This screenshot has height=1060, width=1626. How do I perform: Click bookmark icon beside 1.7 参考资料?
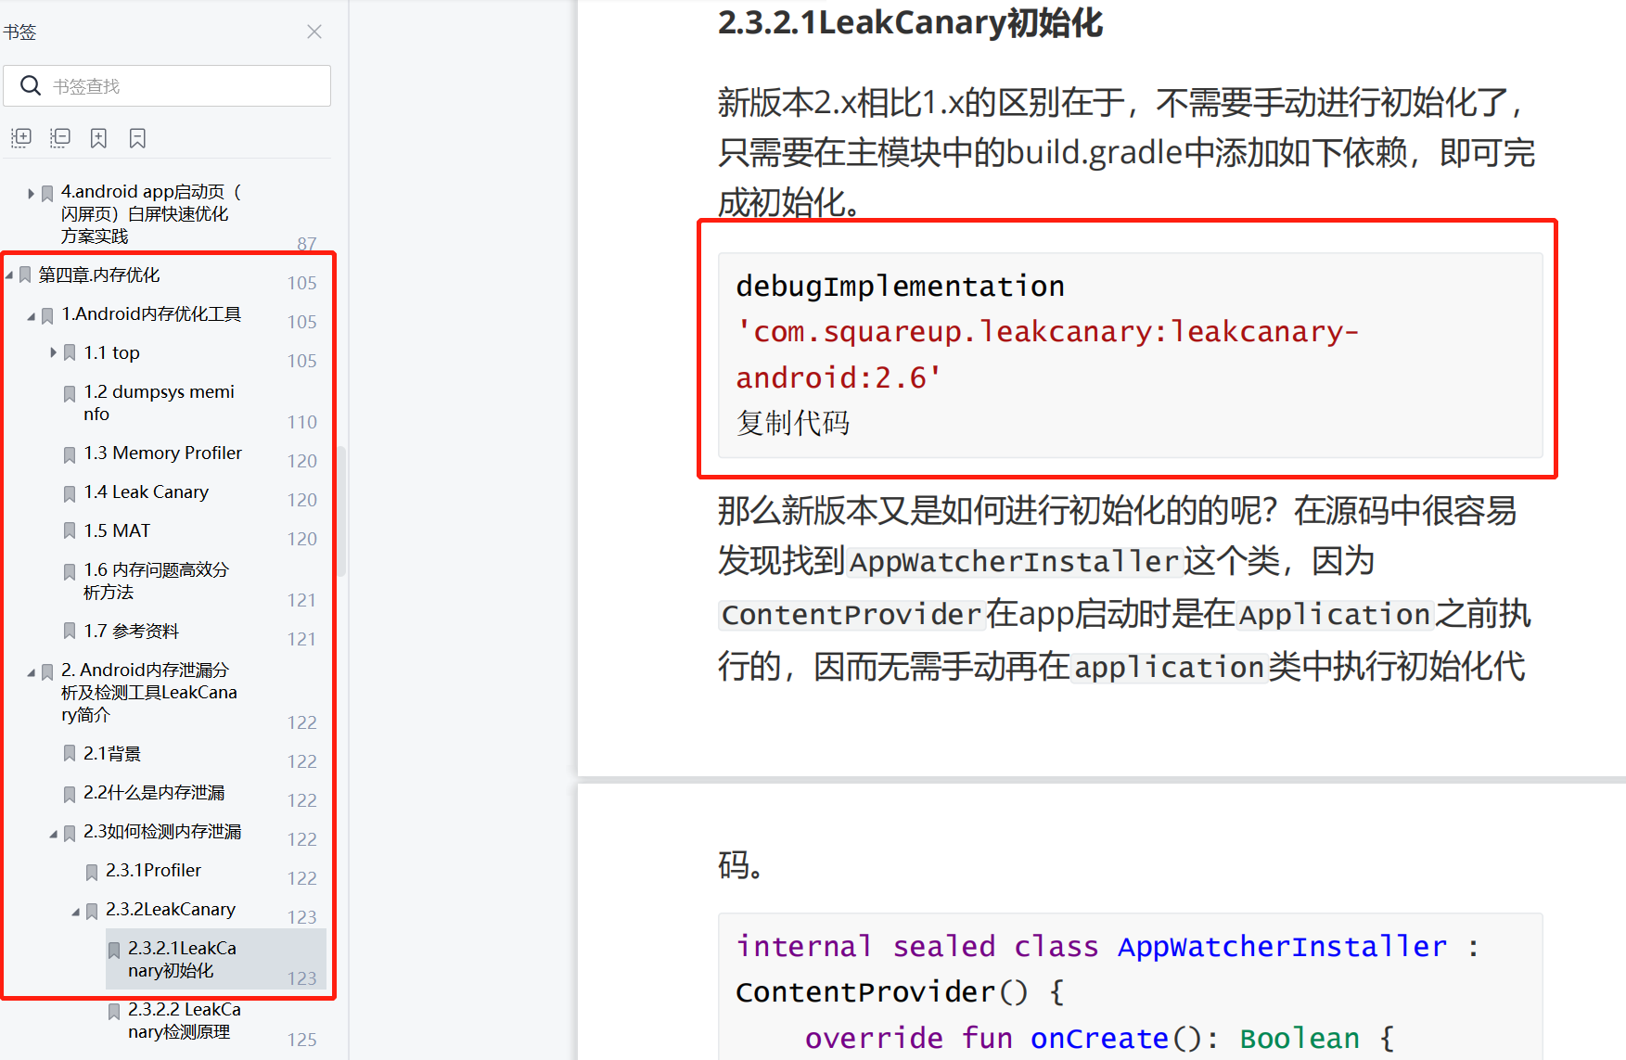70,632
